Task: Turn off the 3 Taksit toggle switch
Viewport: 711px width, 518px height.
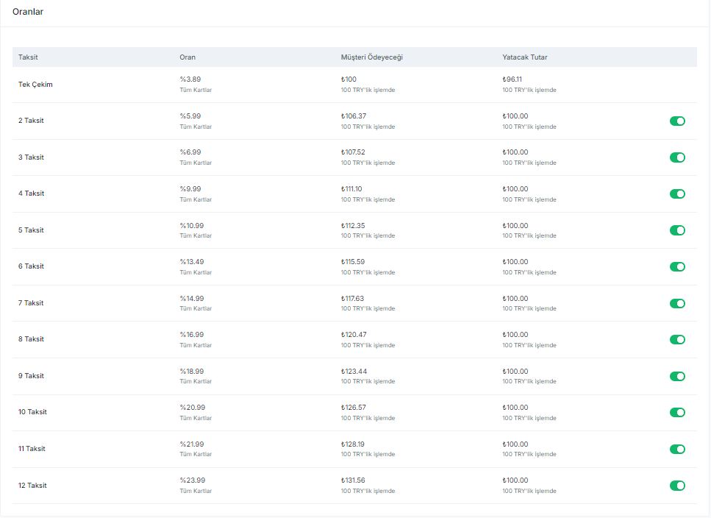Action: pos(677,157)
